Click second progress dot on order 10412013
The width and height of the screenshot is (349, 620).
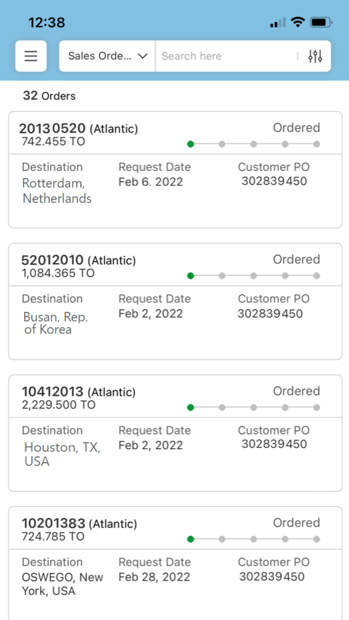click(222, 407)
